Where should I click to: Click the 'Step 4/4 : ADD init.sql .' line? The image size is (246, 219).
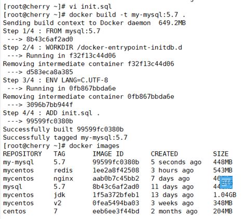pos(51,113)
